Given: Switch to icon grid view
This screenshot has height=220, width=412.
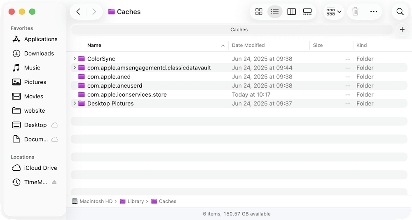Looking at the screenshot, I should coord(259,12).
